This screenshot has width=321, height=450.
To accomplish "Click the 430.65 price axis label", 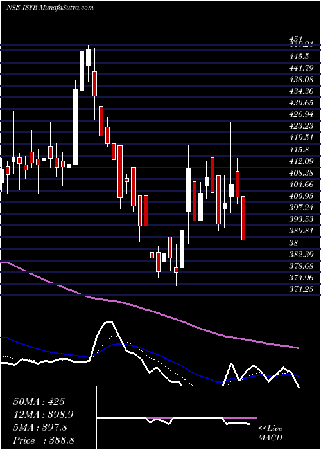I will 300,103.
